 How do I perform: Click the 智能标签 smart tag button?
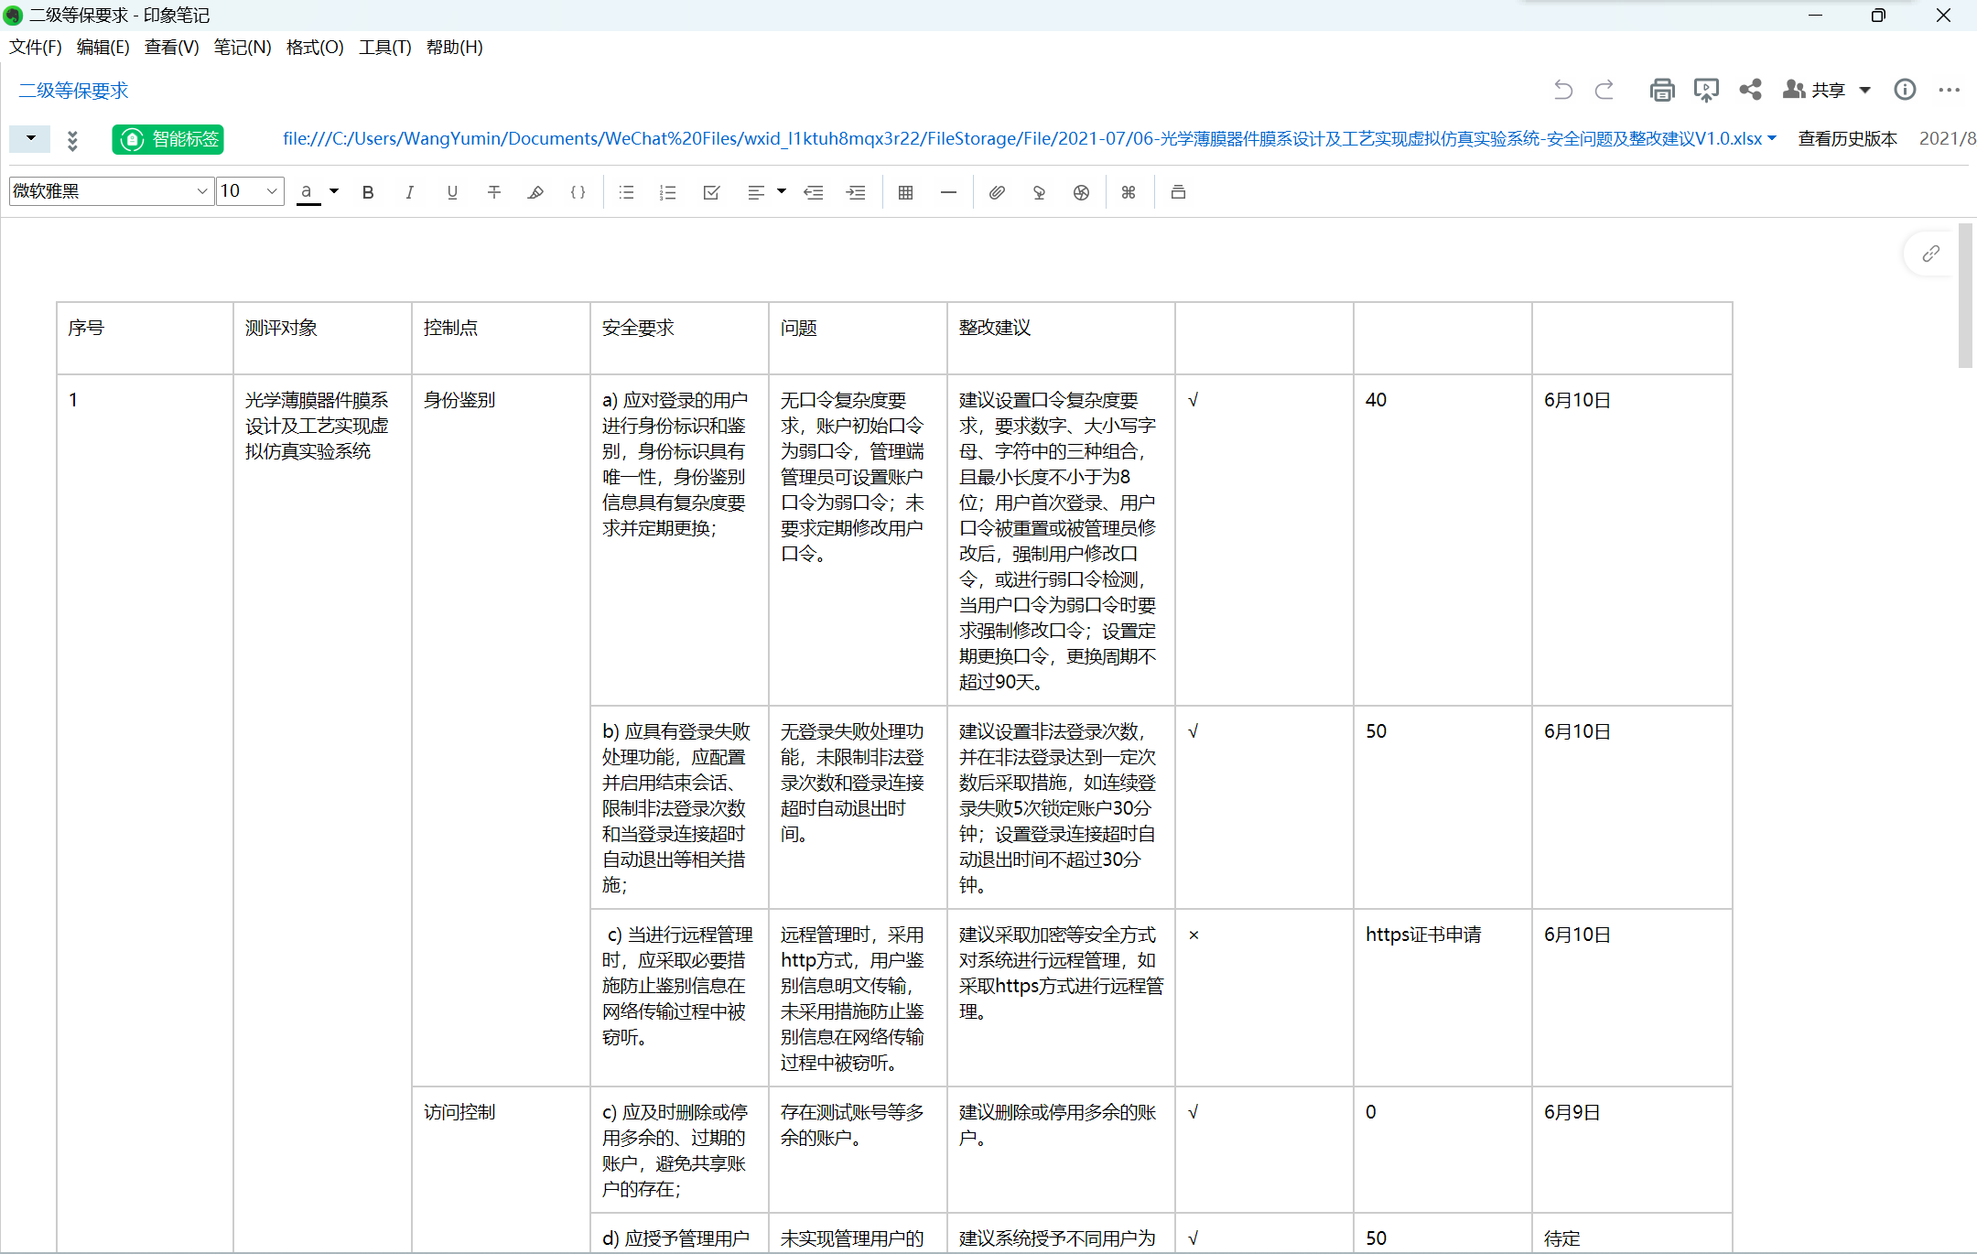pyautogui.click(x=168, y=139)
